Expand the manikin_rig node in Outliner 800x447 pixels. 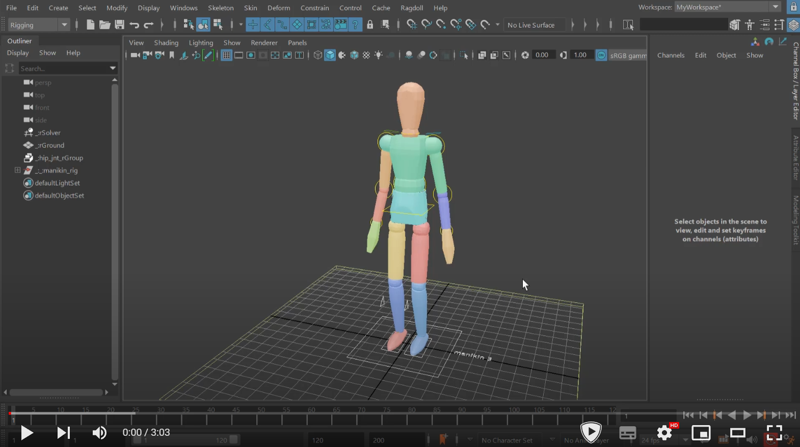click(17, 170)
